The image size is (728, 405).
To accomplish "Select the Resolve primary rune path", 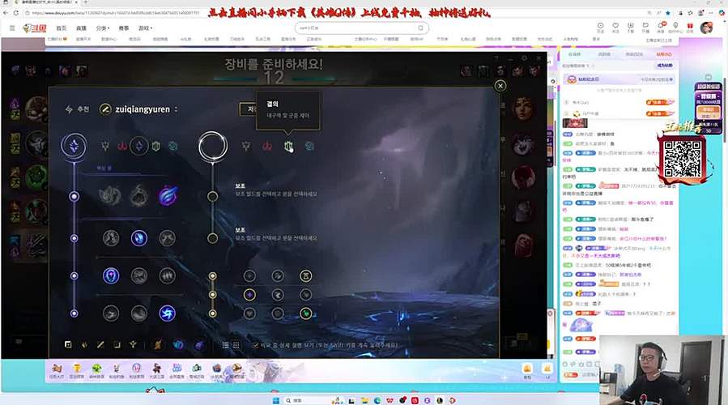I will 156,147.
